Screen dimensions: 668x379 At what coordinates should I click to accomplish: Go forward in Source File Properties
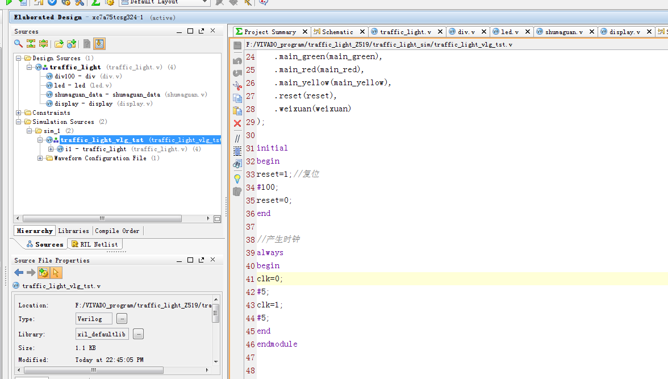(x=31, y=272)
